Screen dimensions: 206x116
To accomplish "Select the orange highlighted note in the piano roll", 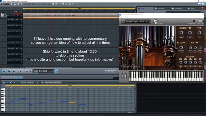I will click(x=72, y=103).
